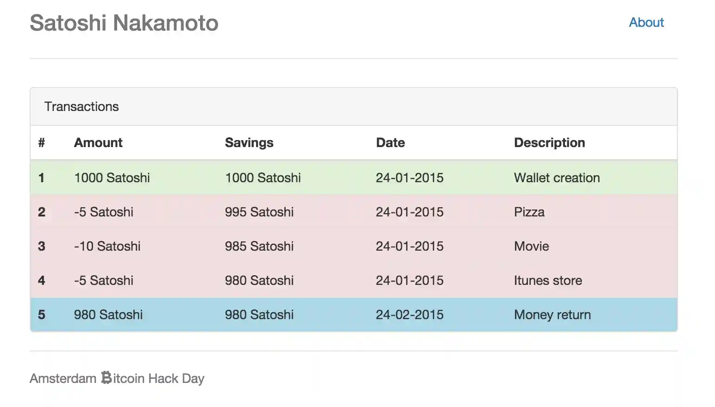Click the Description column header

[549, 142]
